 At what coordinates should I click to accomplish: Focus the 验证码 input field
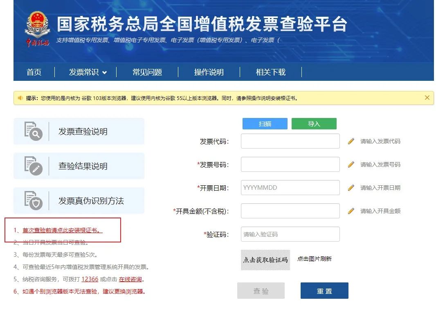pyautogui.click(x=290, y=234)
